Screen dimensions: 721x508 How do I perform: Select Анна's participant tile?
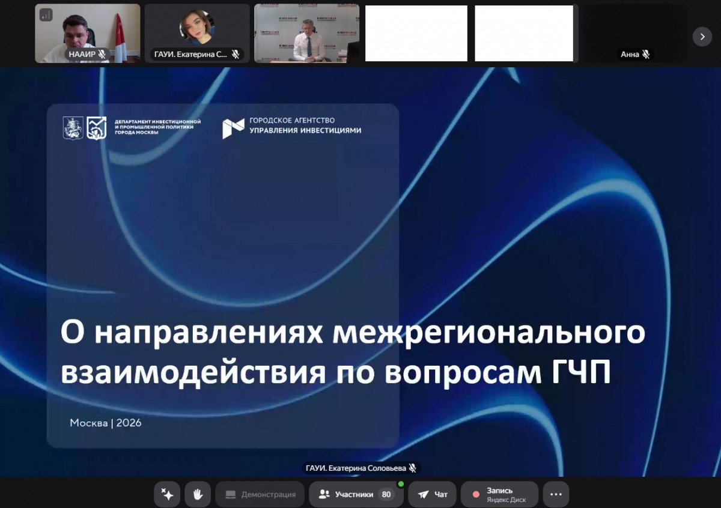(x=635, y=33)
